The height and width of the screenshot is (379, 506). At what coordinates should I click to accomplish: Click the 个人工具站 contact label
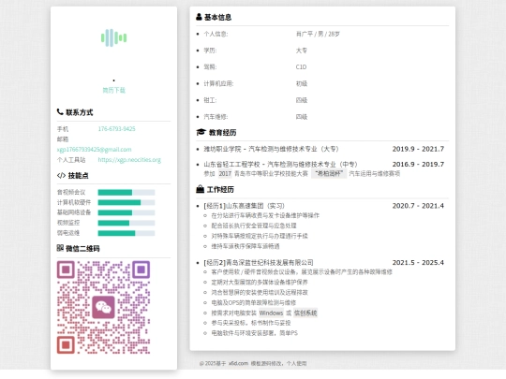pos(71,160)
